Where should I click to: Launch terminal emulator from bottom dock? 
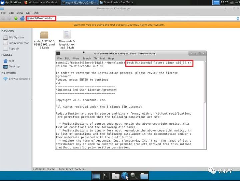tap(106, 176)
